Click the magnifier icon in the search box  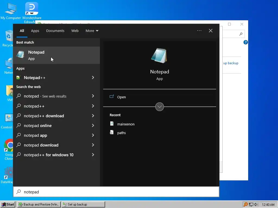pyautogui.click(x=19, y=192)
